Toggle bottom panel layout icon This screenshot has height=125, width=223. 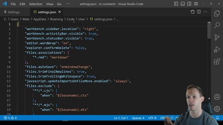pyautogui.click(x=183, y=4)
